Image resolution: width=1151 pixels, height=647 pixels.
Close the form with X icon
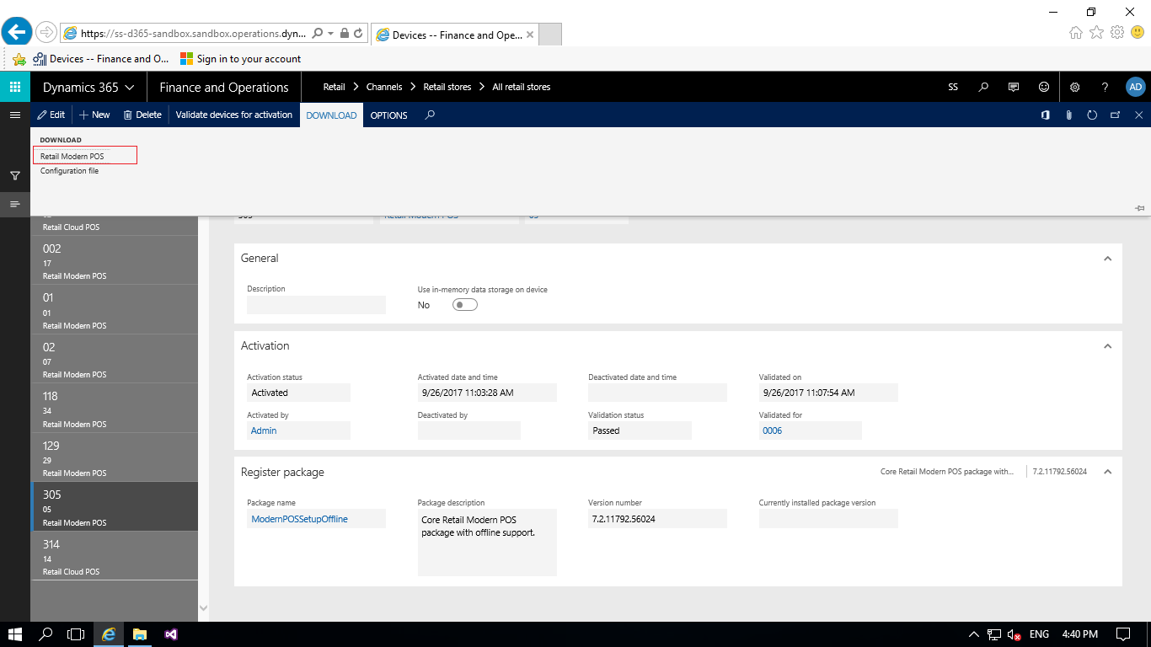(x=1139, y=115)
